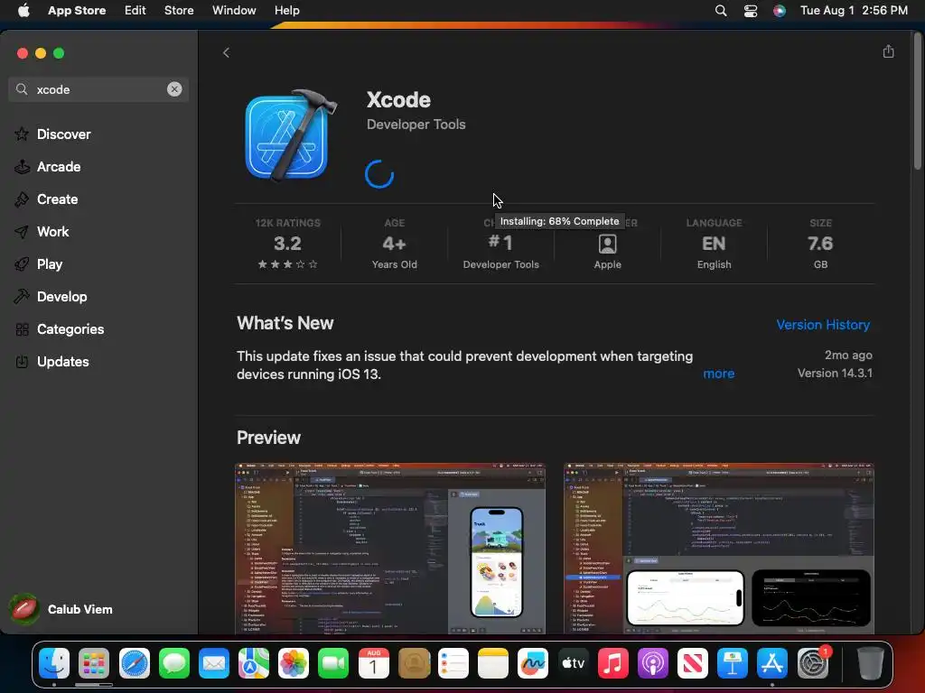Viewport: 925px width, 693px height.
Task: Open the Window menu
Action: [234, 10]
